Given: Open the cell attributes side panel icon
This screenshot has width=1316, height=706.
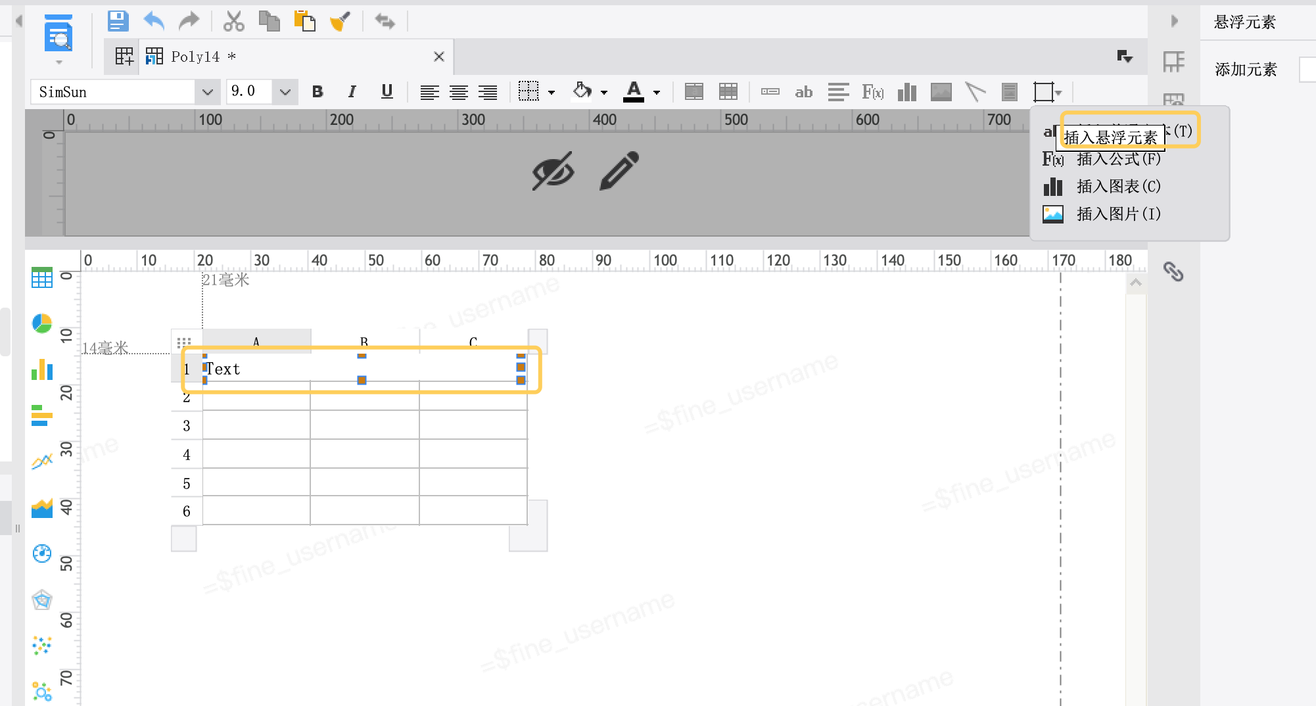Looking at the screenshot, I should point(1174,62).
